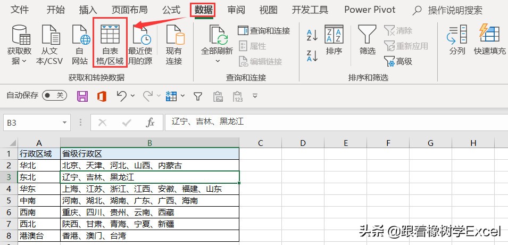Click 自网站 (From Web) icon
The image size is (508, 245).
(x=80, y=35)
